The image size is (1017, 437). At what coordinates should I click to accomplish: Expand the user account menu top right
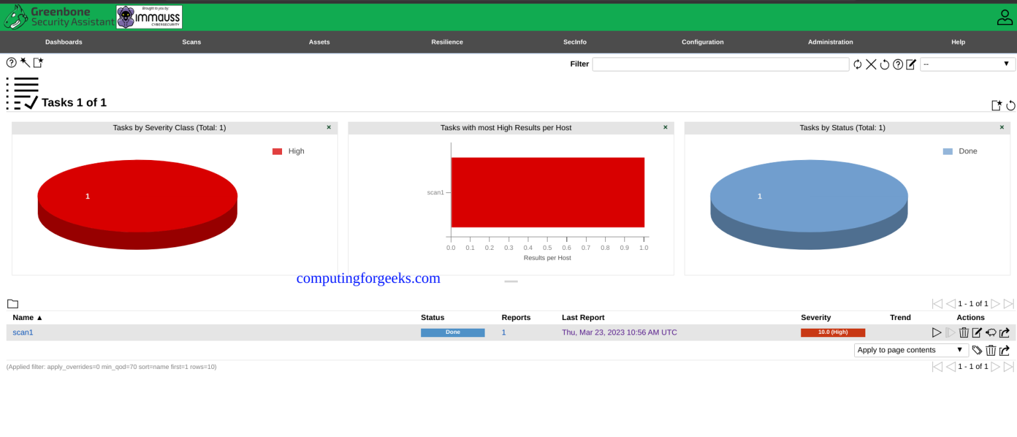1004,17
